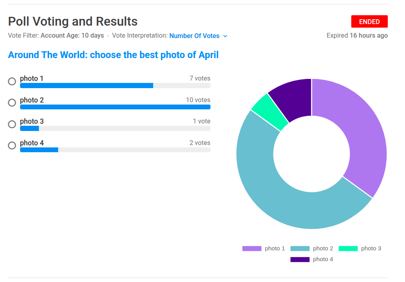Image resolution: width=405 pixels, height=282 pixels.
Task: Select the photo 1 radio button
Action: click(12, 81)
